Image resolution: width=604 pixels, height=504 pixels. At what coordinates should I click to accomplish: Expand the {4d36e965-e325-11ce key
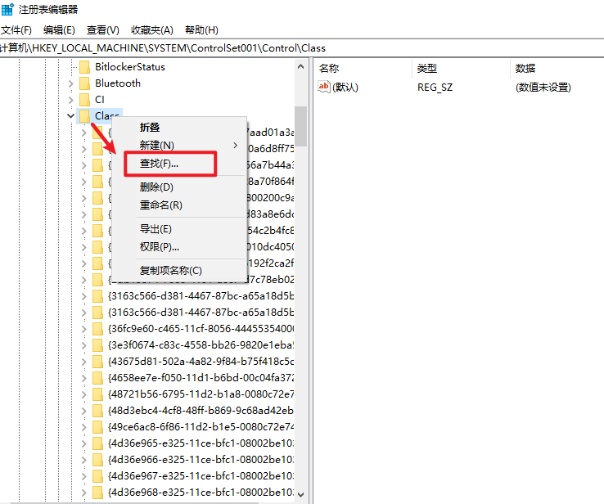[x=84, y=443]
